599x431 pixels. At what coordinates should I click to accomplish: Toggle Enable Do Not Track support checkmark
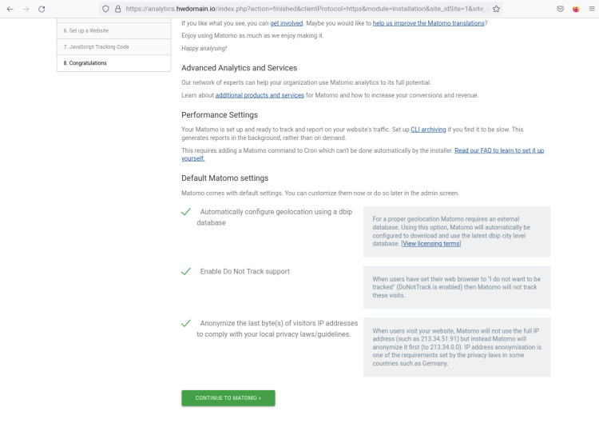pos(185,271)
